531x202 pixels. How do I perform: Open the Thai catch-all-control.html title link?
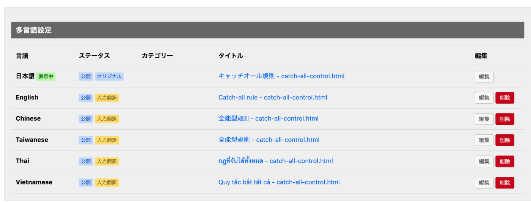(275, 161)
